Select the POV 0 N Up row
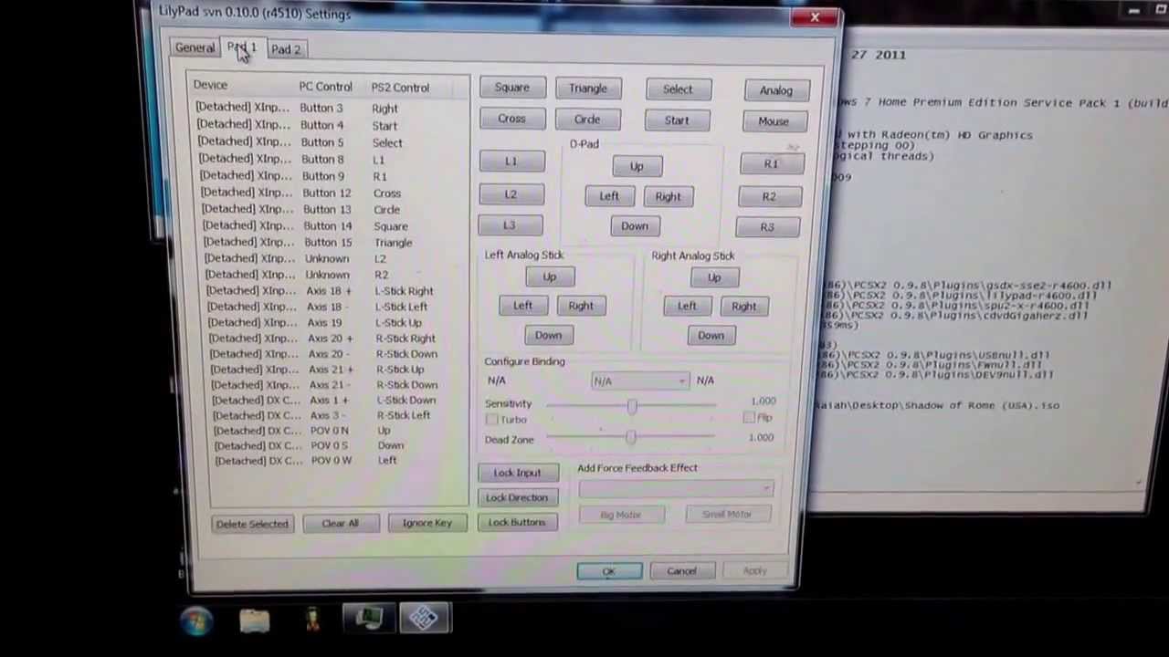1169x657 pixels. point(338,430)
